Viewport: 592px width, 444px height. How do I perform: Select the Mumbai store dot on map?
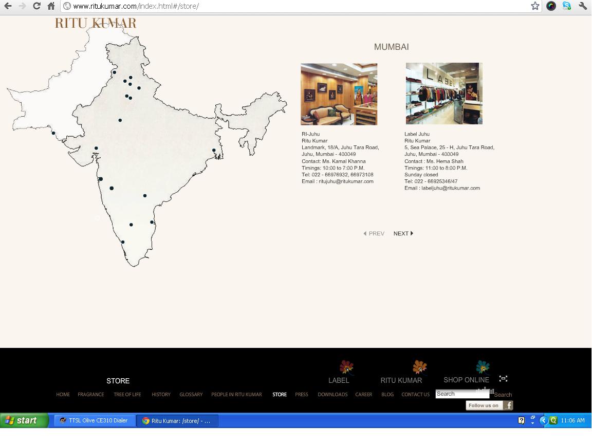click(101, 179)
